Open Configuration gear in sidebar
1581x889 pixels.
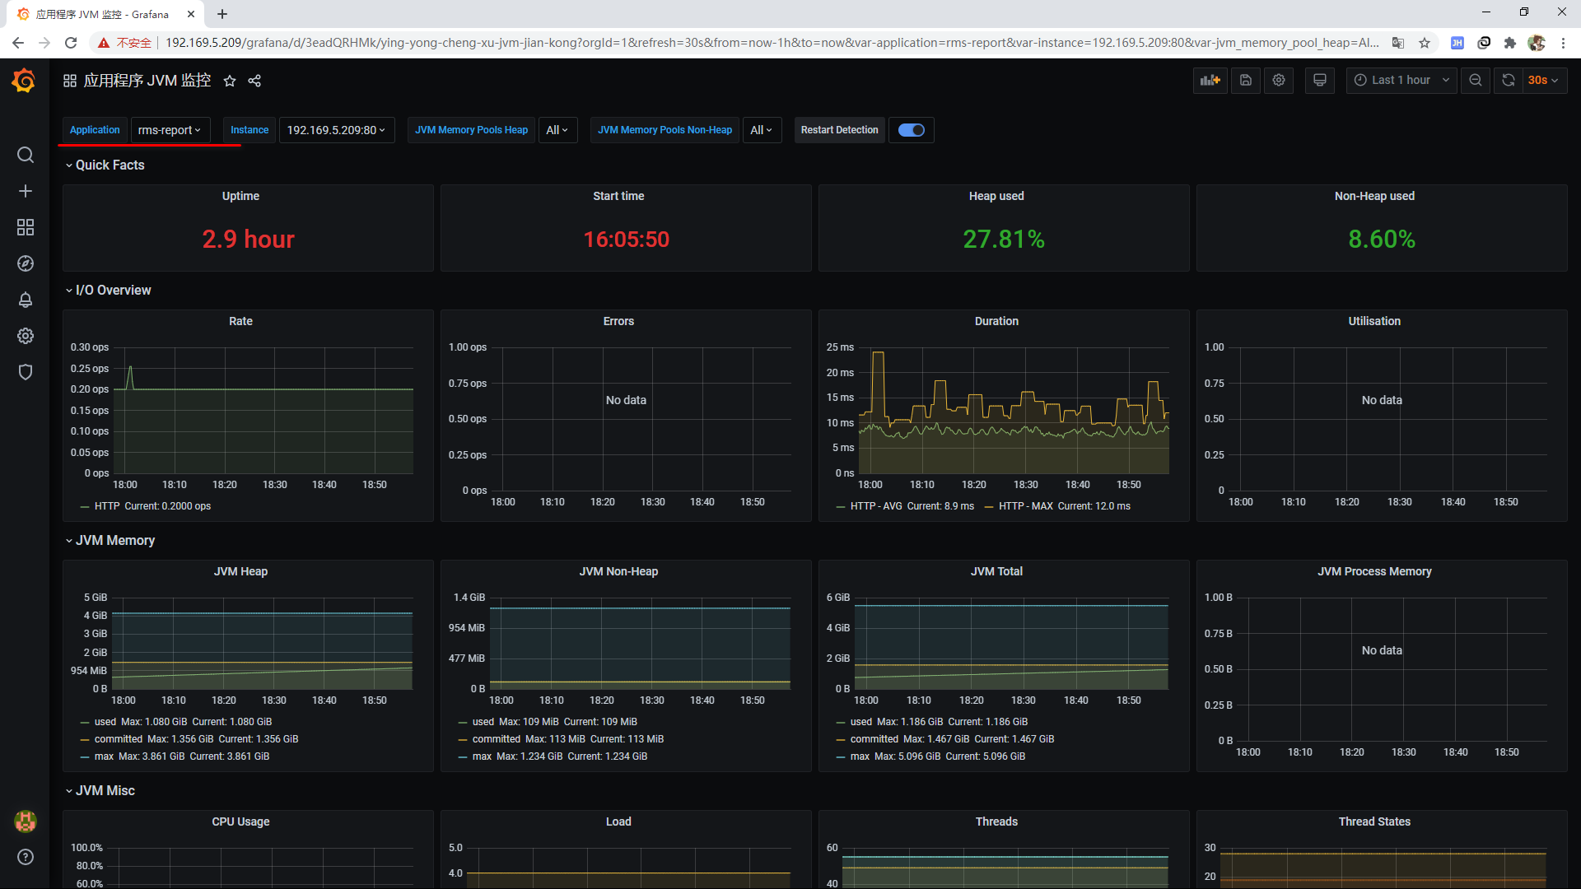tap(26, 336)
